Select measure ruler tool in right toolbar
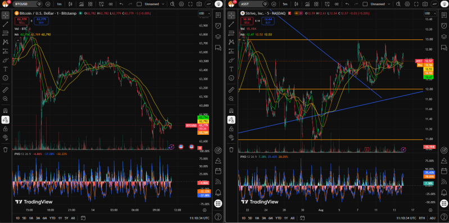The height and width of the screenshot is (223, 449). pyautogui.click(x=231, y=90)
